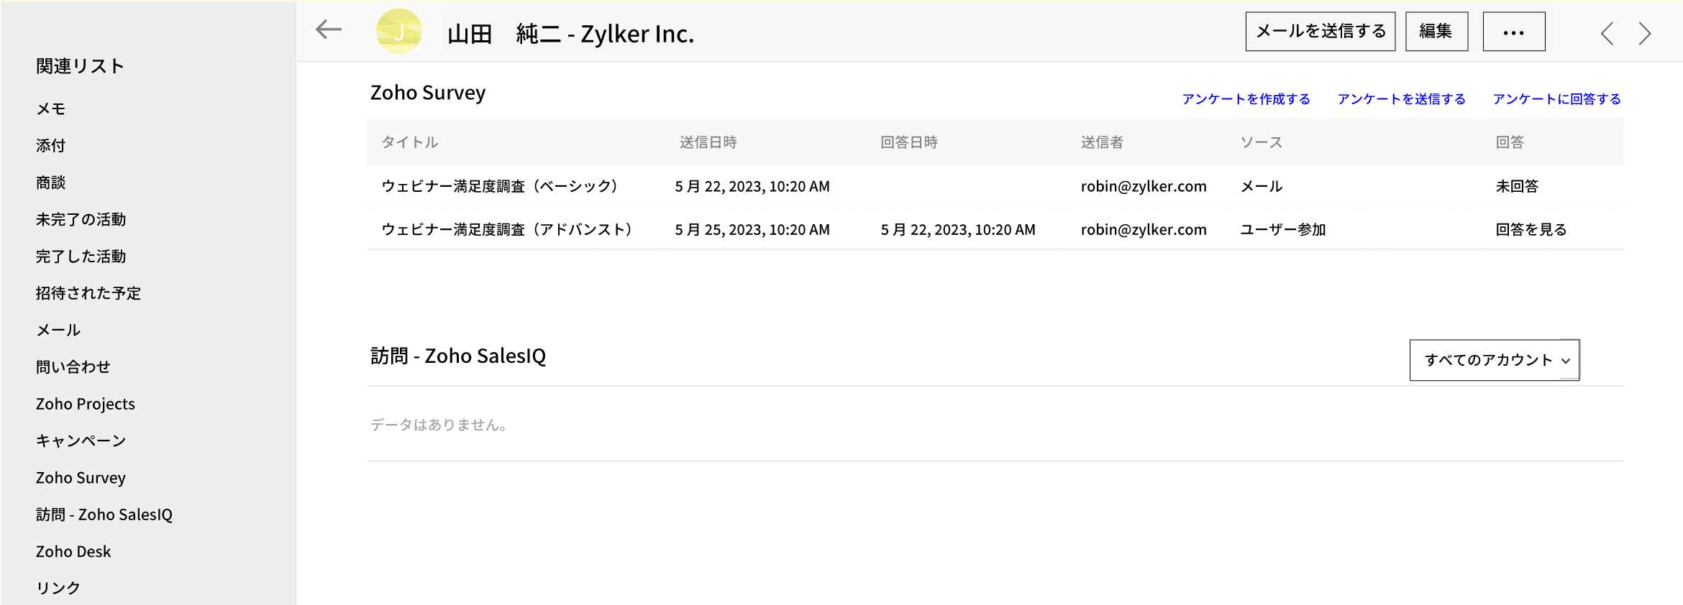The height and width of the screenshot is (605, 1683).
Task: Go to next record with right chevron
Action: point(1645,33)
